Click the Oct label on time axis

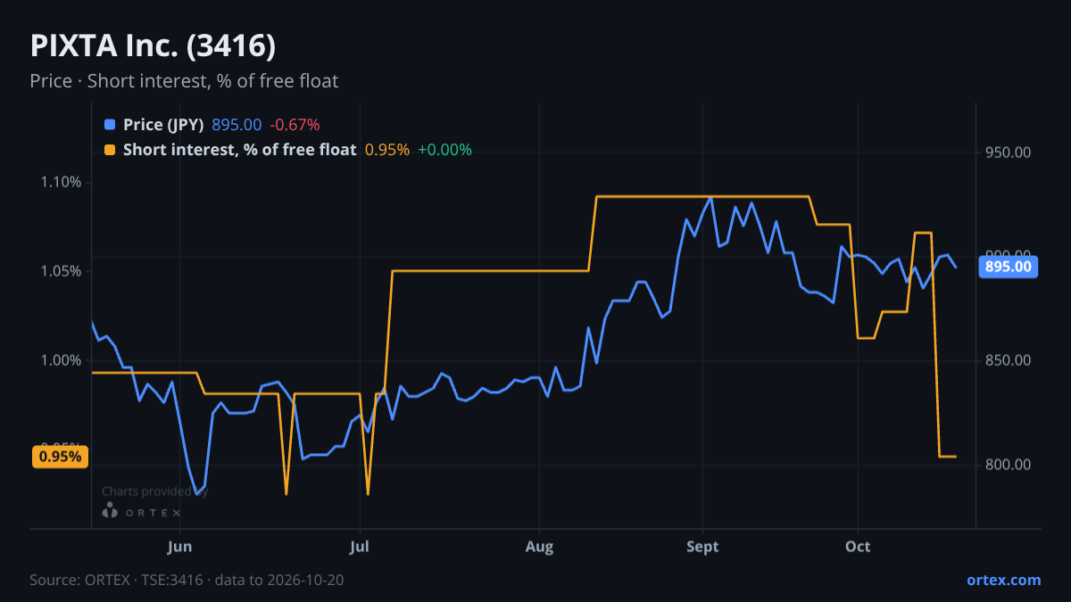pyautogui.click(x=859, y=546)
